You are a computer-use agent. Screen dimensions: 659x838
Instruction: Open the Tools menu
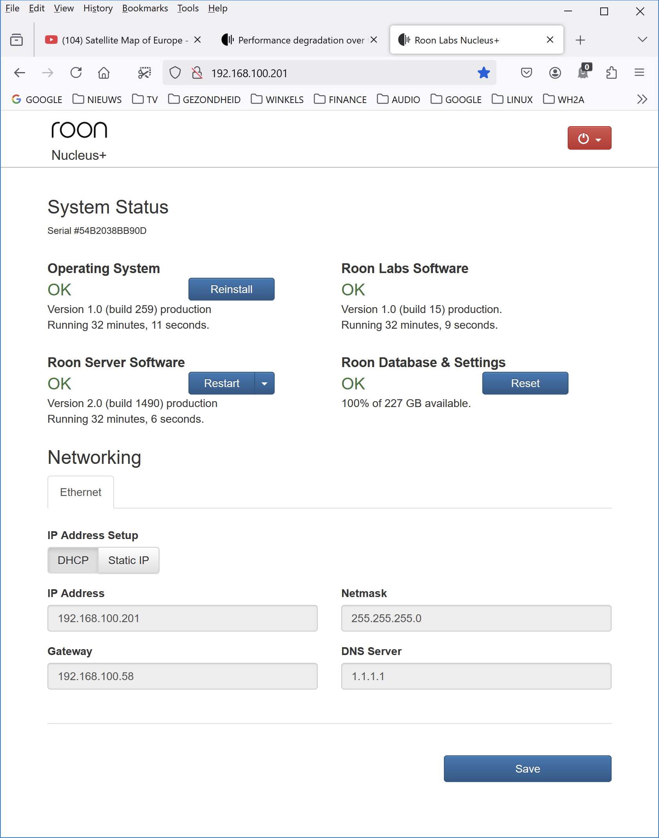pos(188,8)
